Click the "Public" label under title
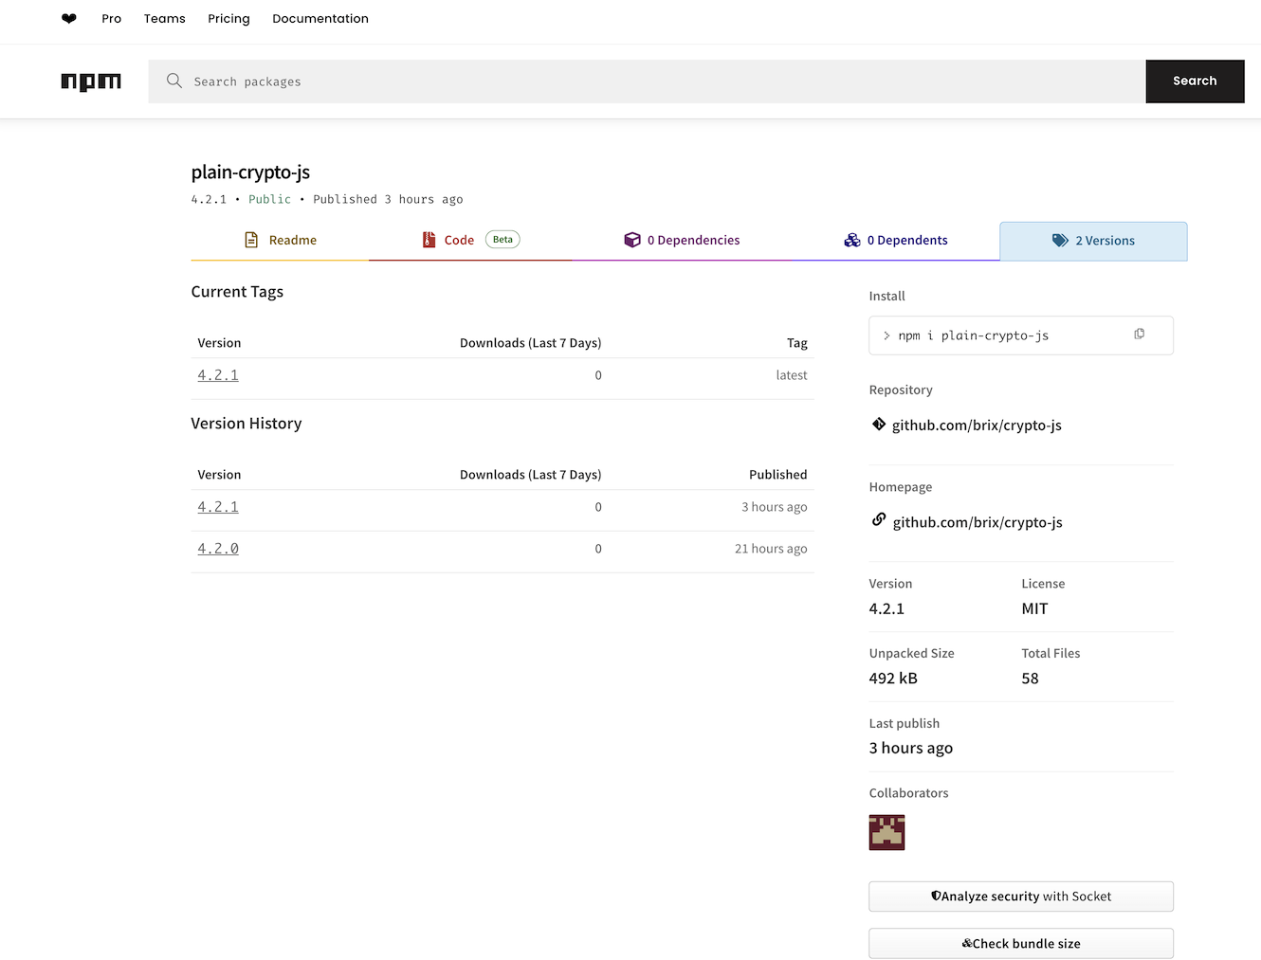This screenshot has height=960, width=1261. 269,199
